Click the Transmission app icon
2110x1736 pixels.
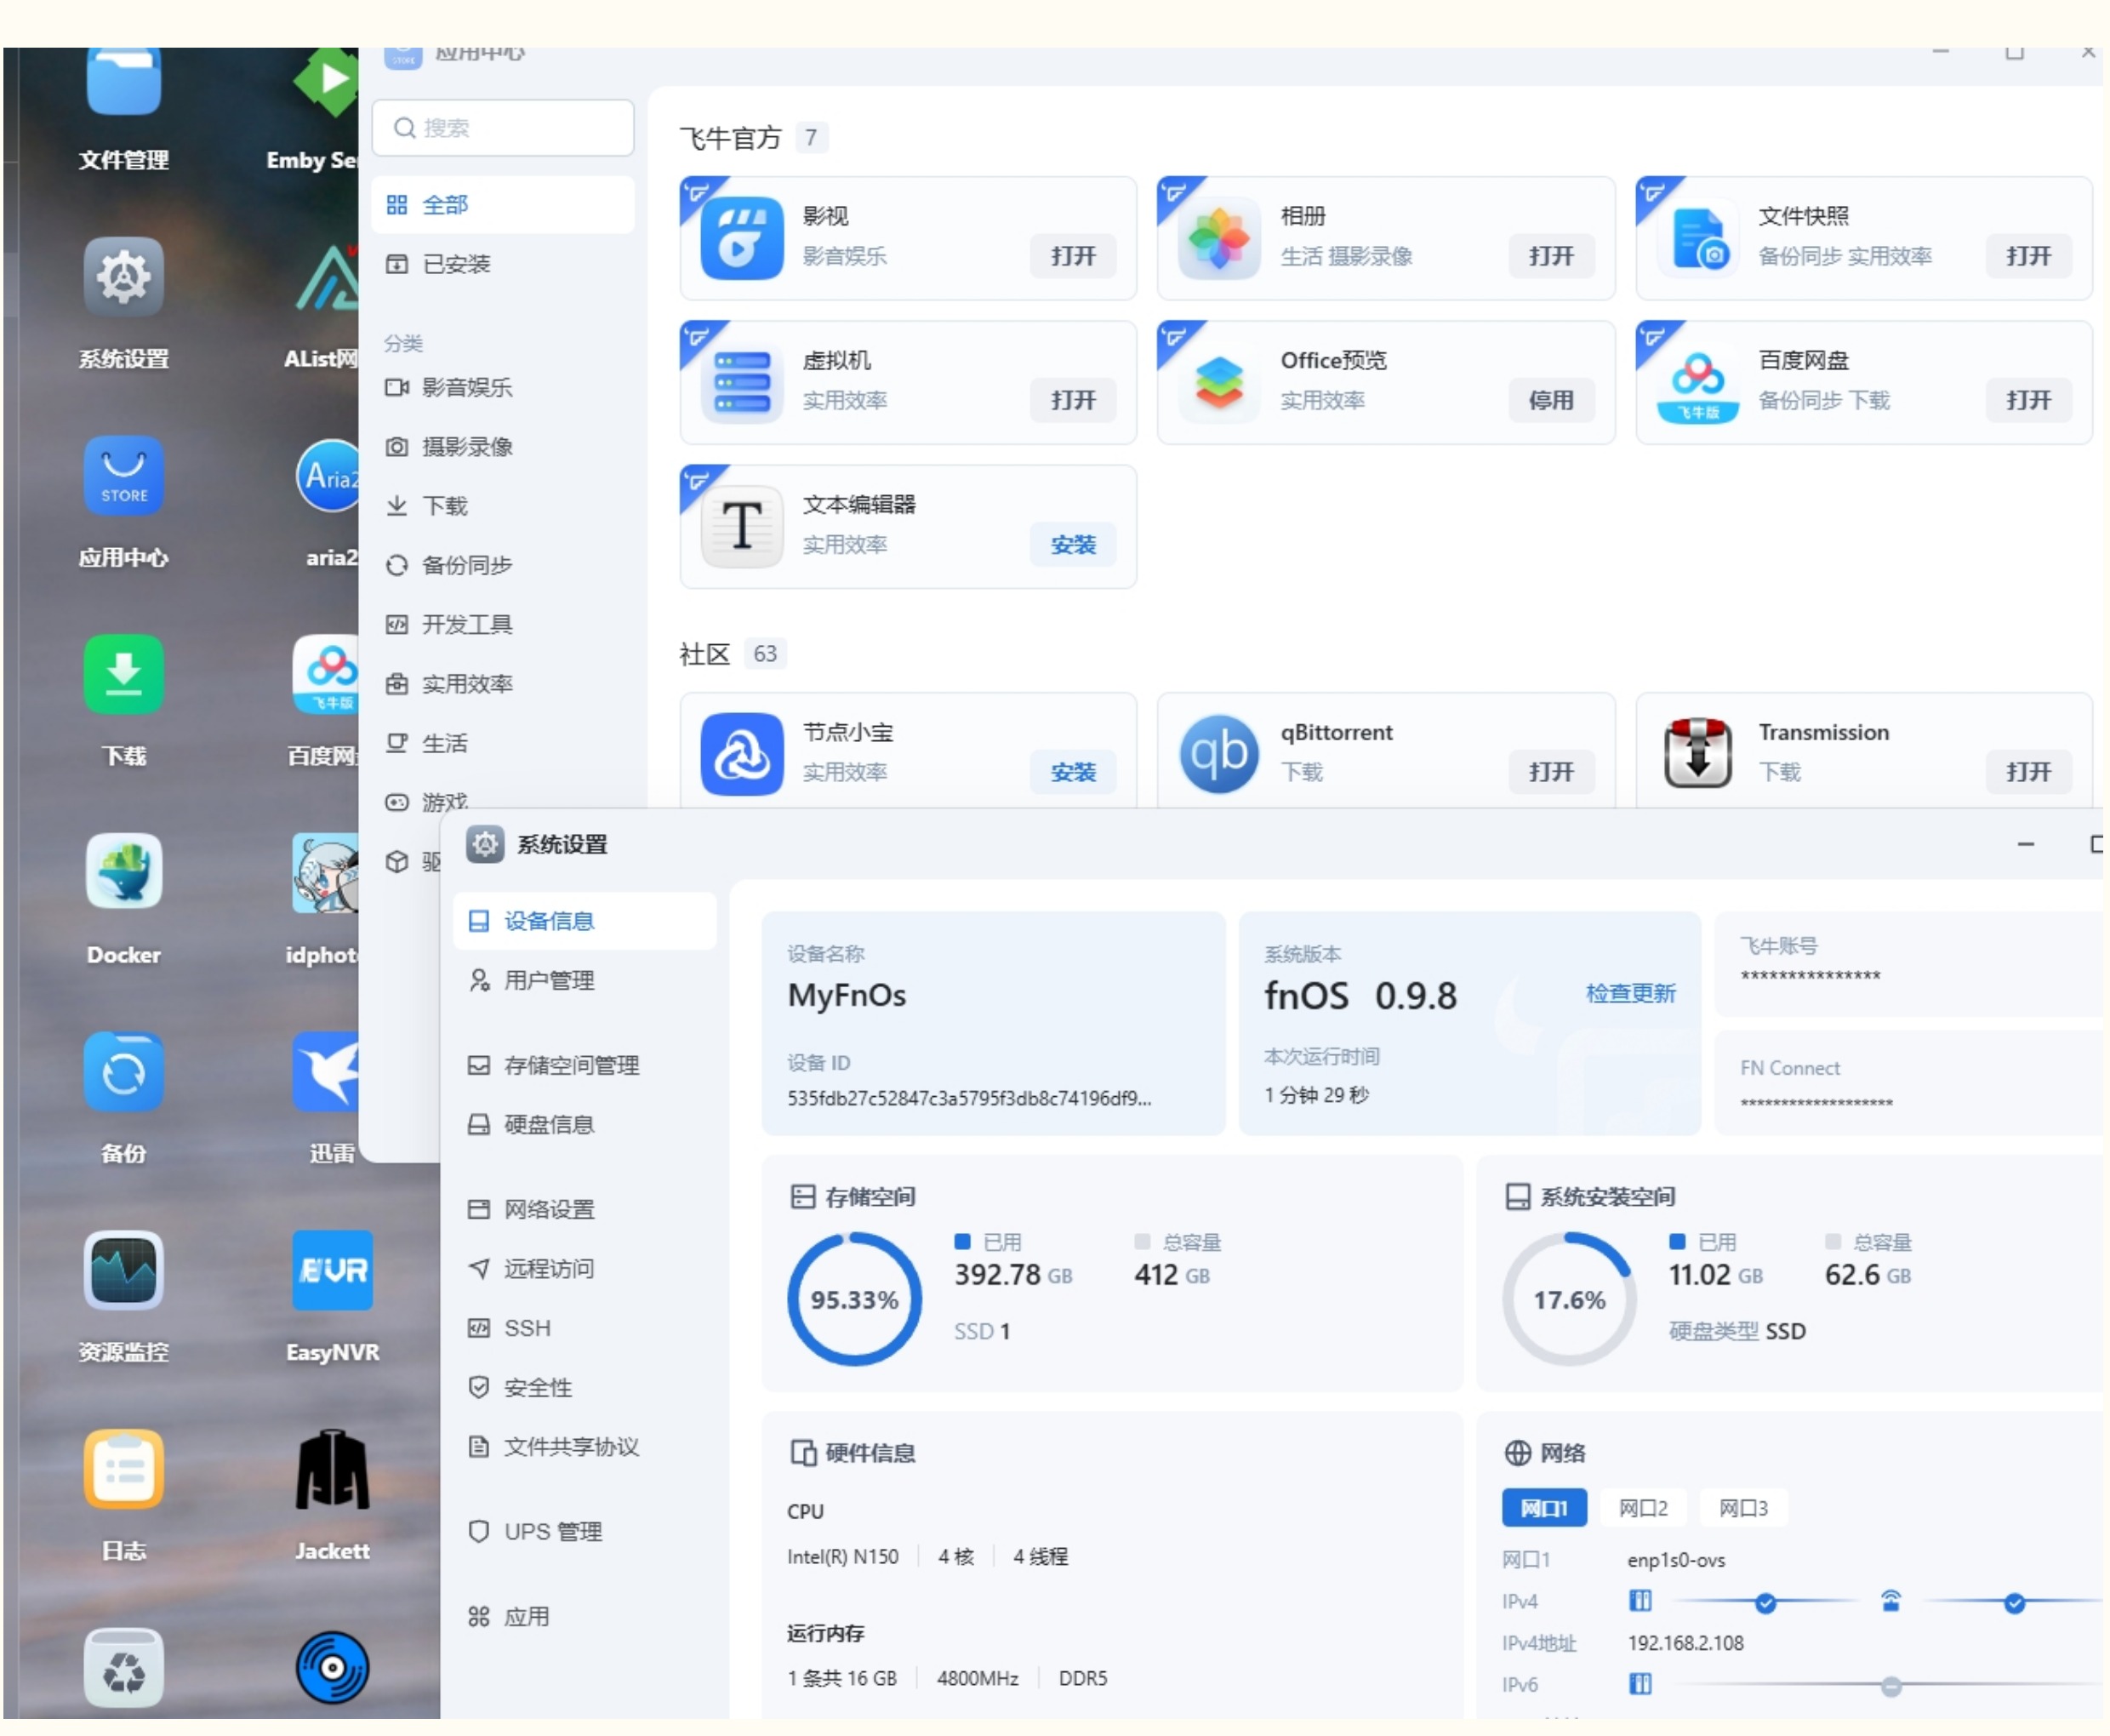click(1697, 753)
